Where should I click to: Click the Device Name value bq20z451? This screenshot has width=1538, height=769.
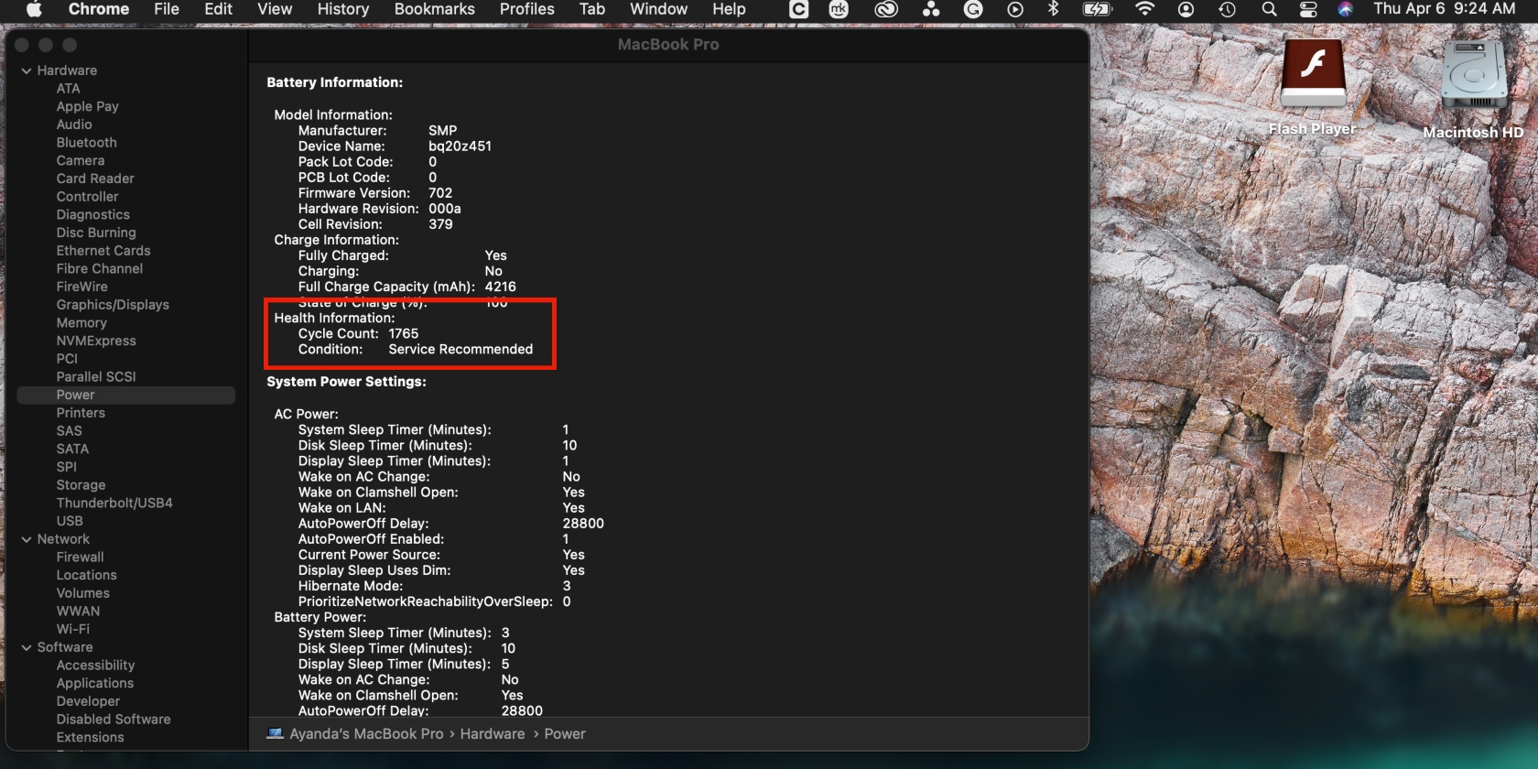(x=460, y=146)
